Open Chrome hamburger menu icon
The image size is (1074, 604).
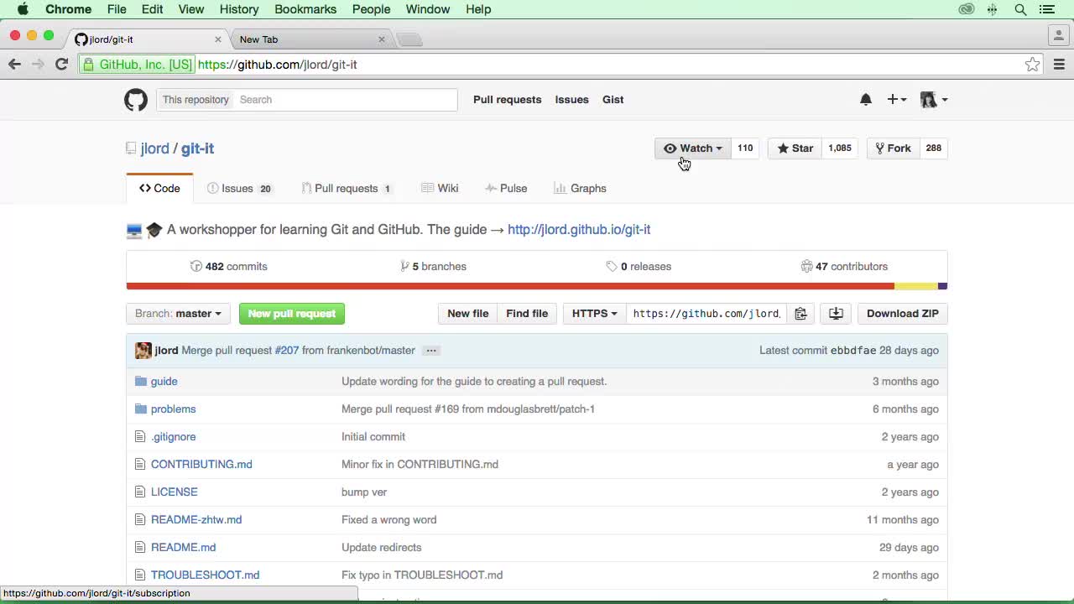1059,65
